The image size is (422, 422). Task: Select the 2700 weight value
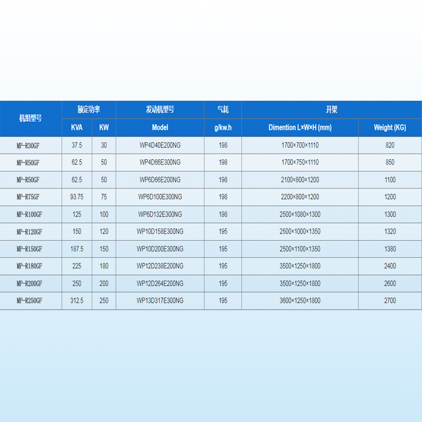click(390, 300)
